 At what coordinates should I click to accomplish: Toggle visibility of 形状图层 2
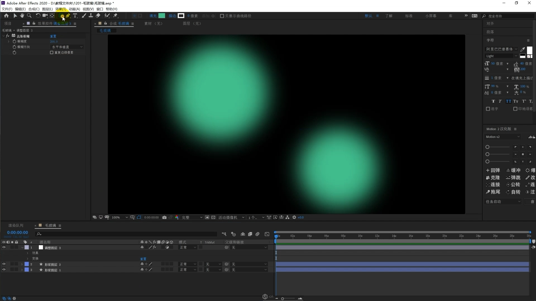(4, 264)
